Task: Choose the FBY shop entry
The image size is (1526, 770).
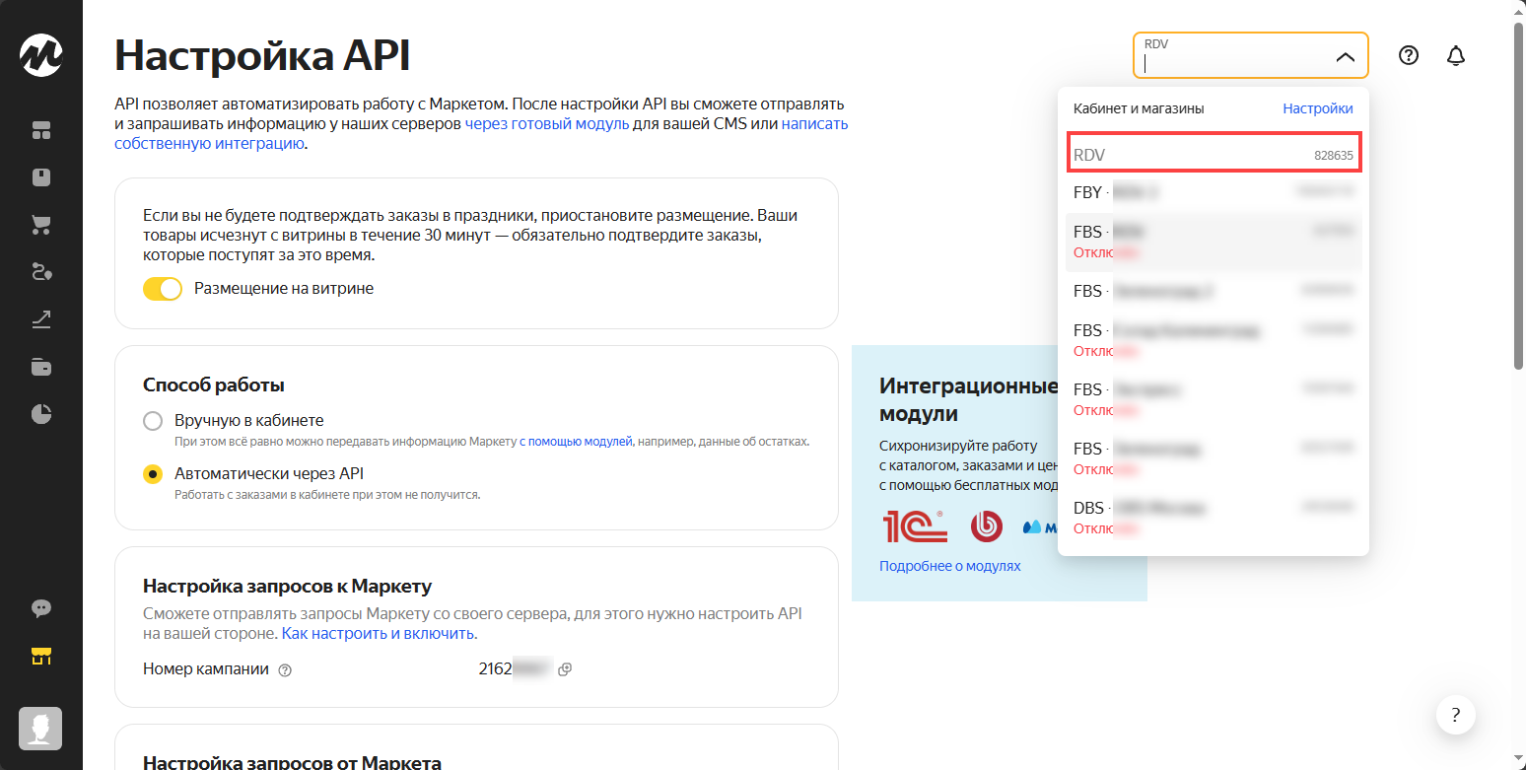Action: coord(1214,192)
